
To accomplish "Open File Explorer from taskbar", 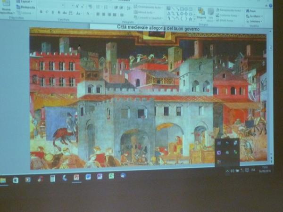I will 3,180.
